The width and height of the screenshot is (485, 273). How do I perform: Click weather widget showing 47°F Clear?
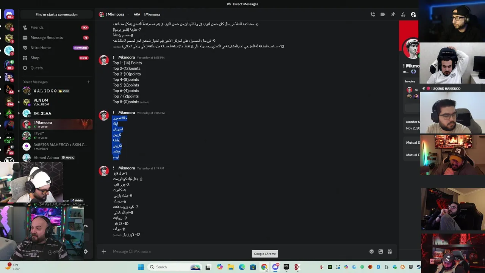[12, 267]
